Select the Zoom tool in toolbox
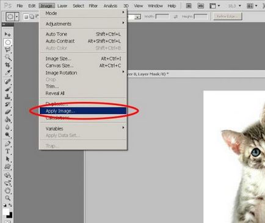The width and height of the screenshot is (265, 223). click(8, 198)
